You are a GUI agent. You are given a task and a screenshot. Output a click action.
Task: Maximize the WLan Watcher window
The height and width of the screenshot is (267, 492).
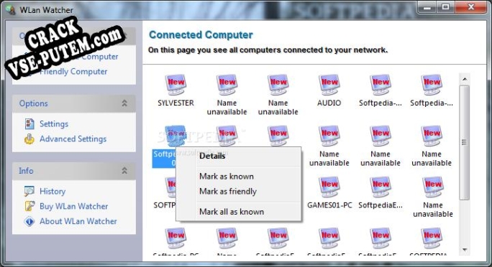[x=445, y=7]
